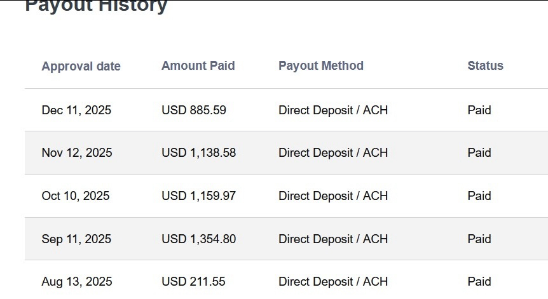The height and width of the screenshot is (299, 548).
Task: Click the Approval date column header
Action: pyautogui.click(x=81, y=66)
